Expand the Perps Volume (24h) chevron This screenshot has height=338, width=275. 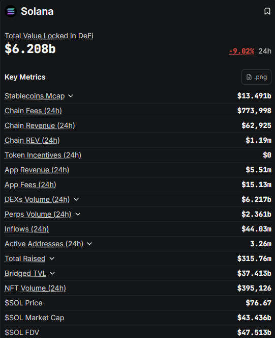tap(78, 214)
